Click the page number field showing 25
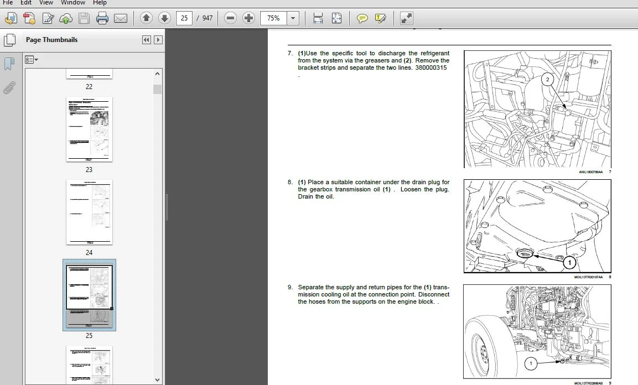 [x=184, y=18]
